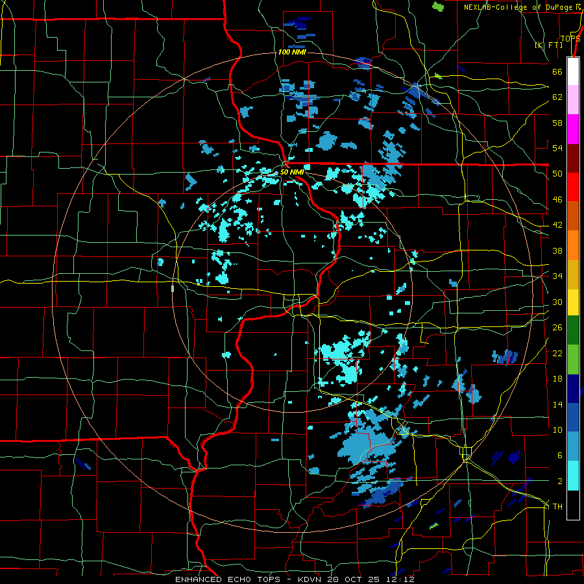
Task: Select the gold legend color band
Action: point(573,274)
